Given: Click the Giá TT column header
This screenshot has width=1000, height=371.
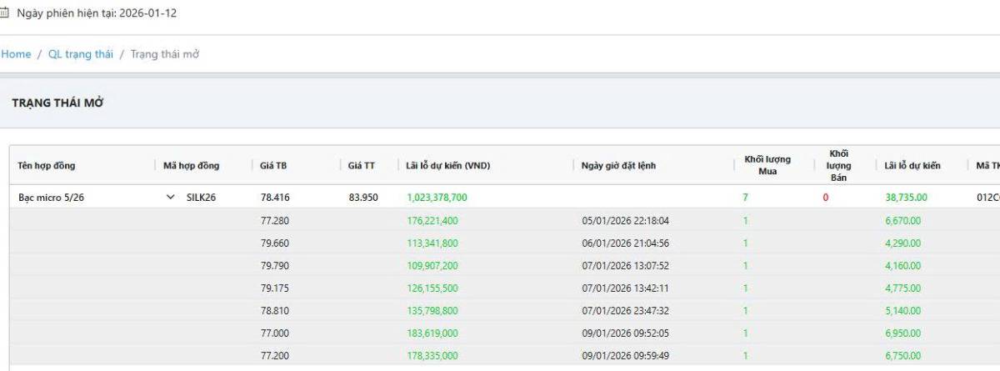Looking at the screenshot, I should tap(362, 166).
